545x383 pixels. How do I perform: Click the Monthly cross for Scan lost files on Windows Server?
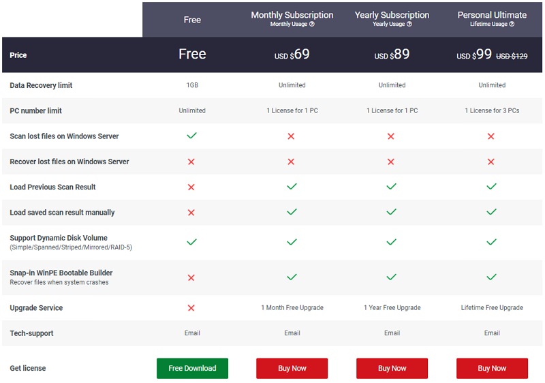[x=291, y=136]
